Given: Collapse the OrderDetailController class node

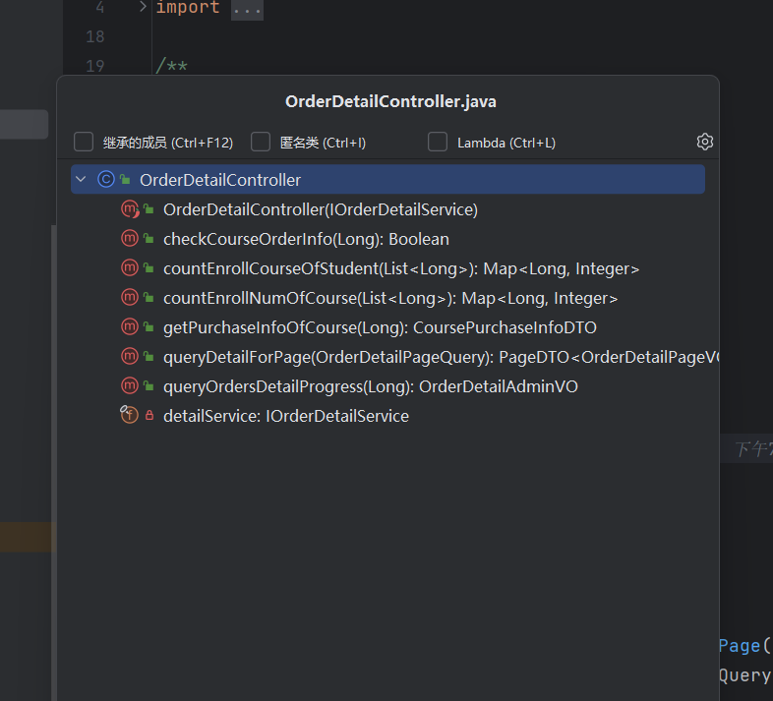Looking at the screenshot, I should coord(82,180).
